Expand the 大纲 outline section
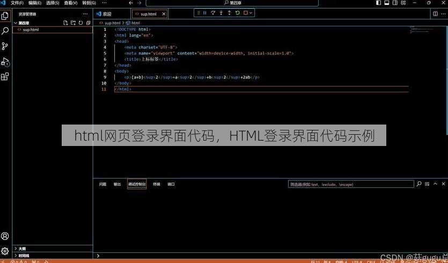 [53, 249]
